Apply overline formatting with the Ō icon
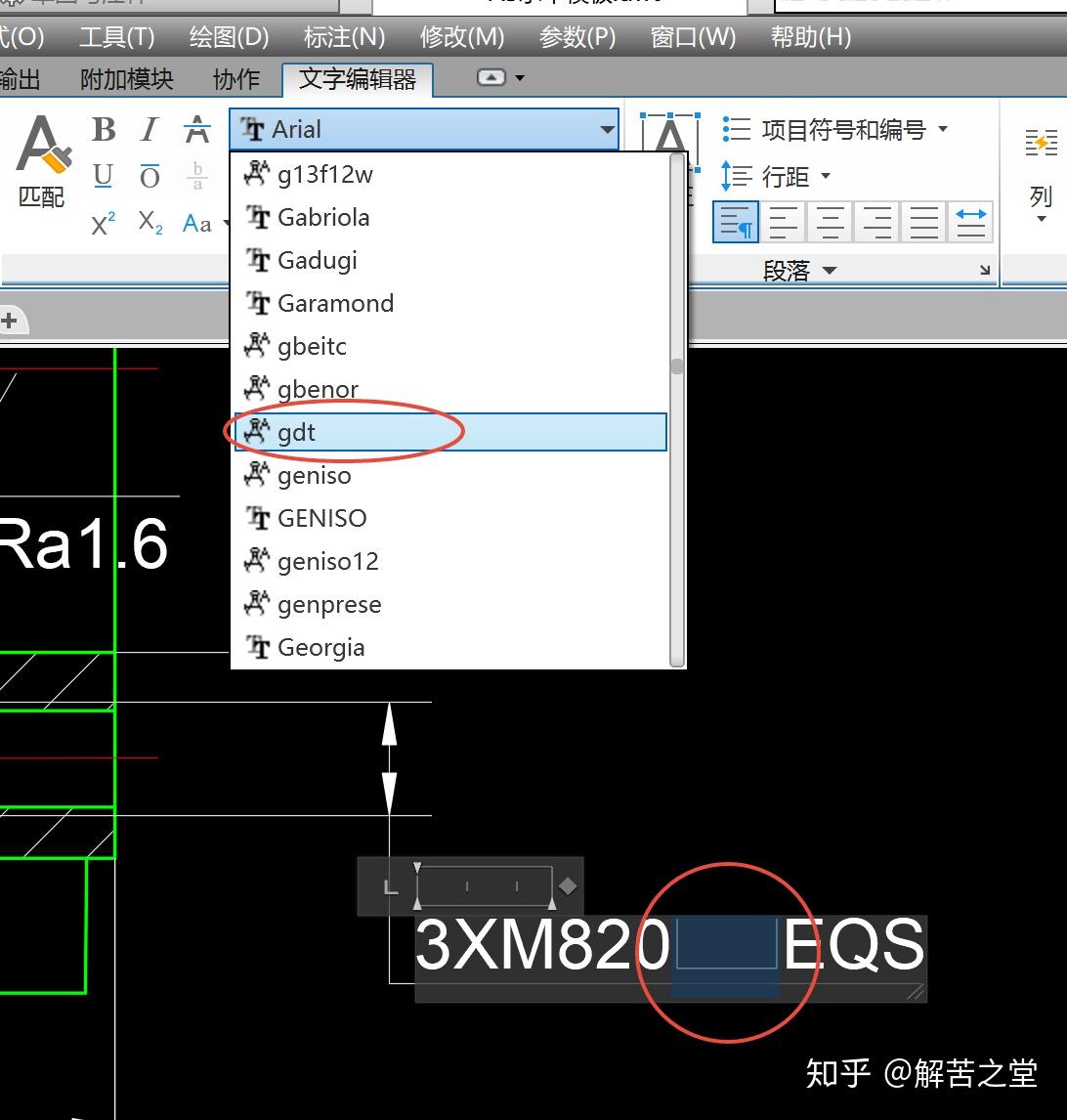The width and height of the screenshot is (1067, 1120). point(149,176)
